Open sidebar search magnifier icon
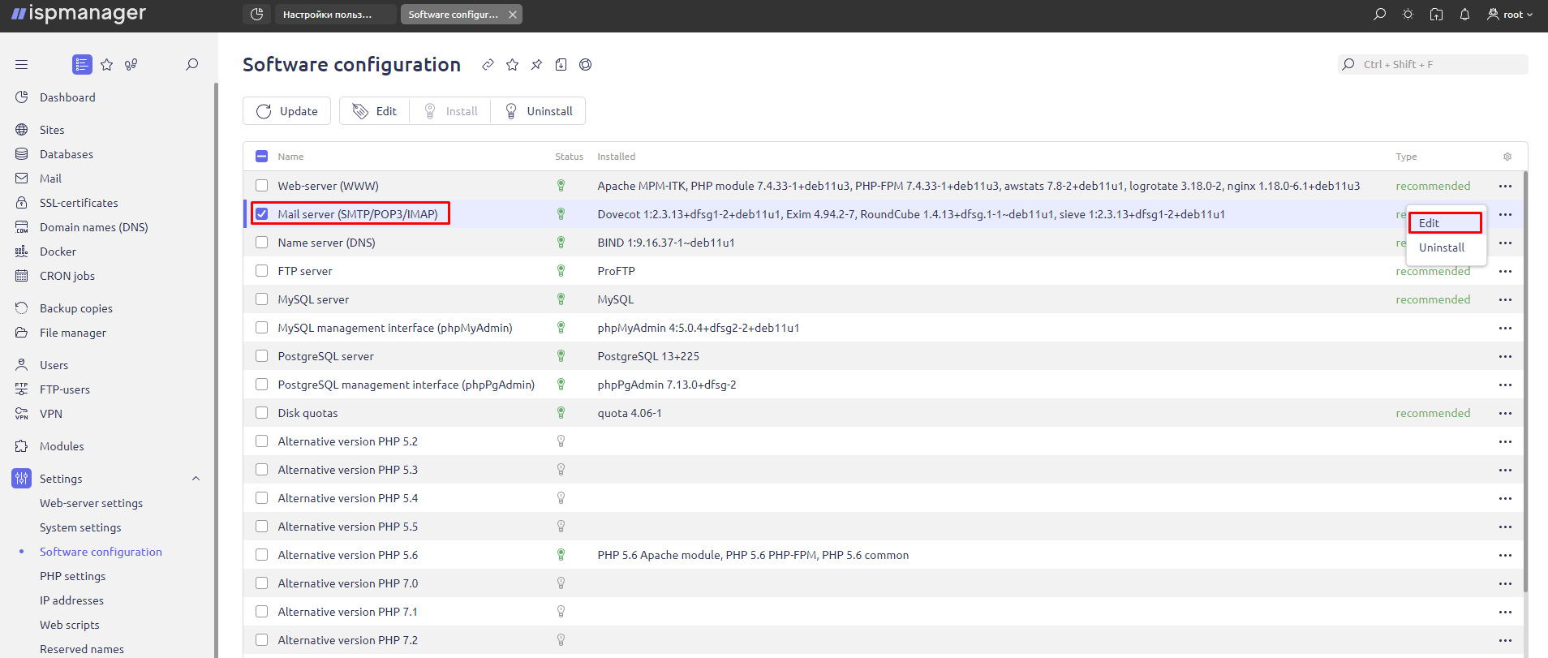1548x658 pixels. (x=192, y=64)
